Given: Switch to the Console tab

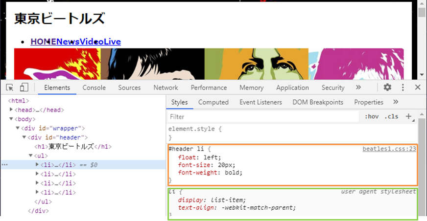Looking at the screenshot, I should click(94, 88).
